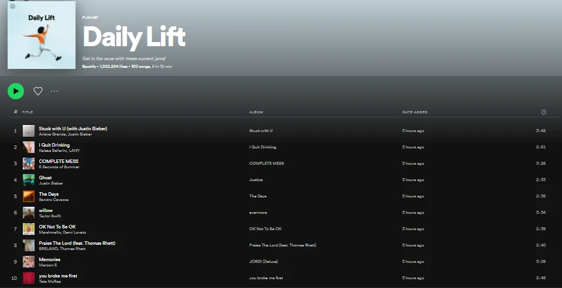Click the 3:48 duration of Stuck with U
Screen dimensions: 562x288
click(541, 131)
